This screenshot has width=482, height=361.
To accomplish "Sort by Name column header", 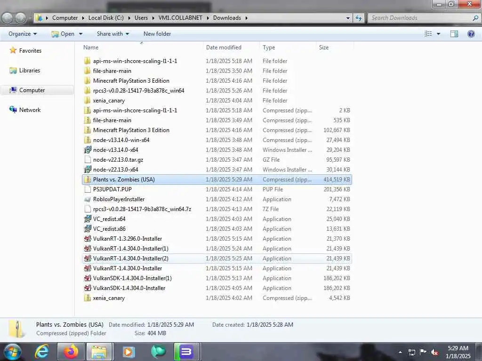I will tap(91, 47).
